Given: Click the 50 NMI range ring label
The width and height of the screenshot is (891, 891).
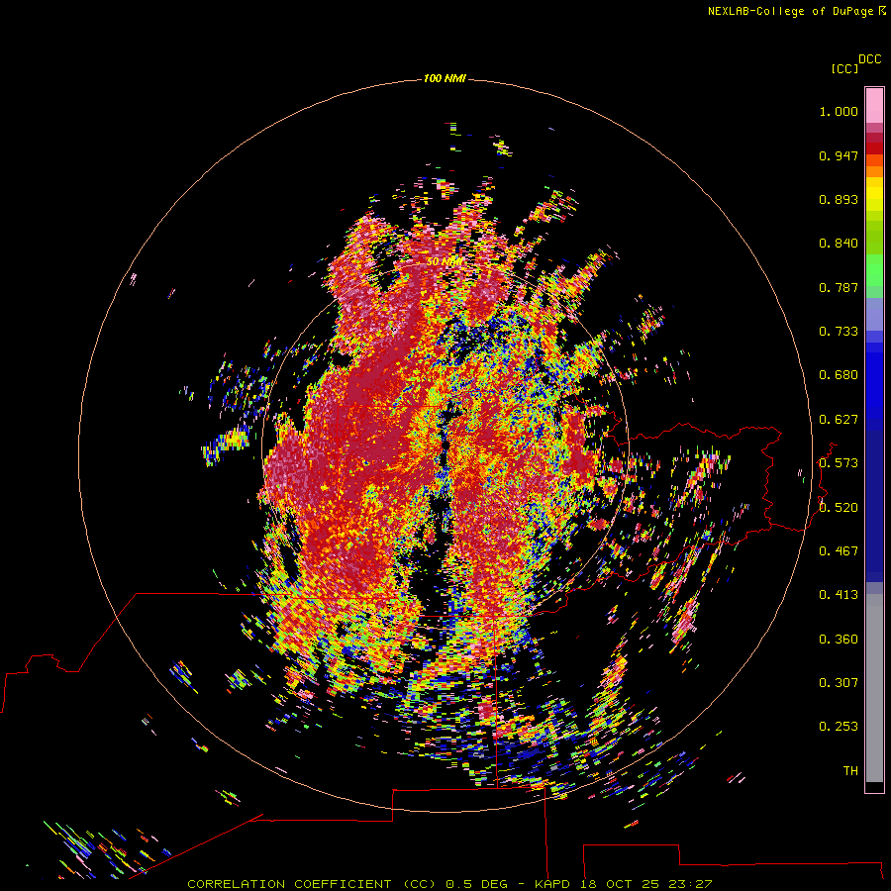Looking at the screenshot, I should 445,261.
